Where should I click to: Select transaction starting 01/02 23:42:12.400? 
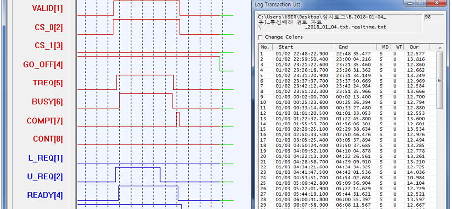348,86
